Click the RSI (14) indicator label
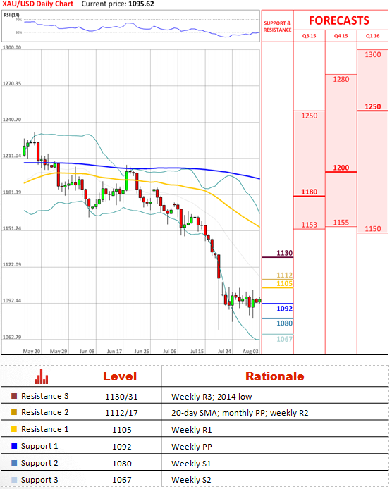The width and height of the screenshot is (392, 489). point(11,15)
